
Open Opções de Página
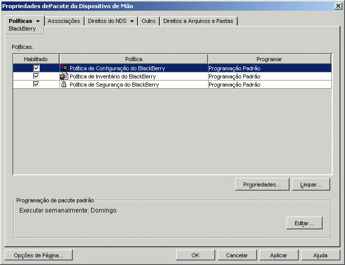pos(39,255)
